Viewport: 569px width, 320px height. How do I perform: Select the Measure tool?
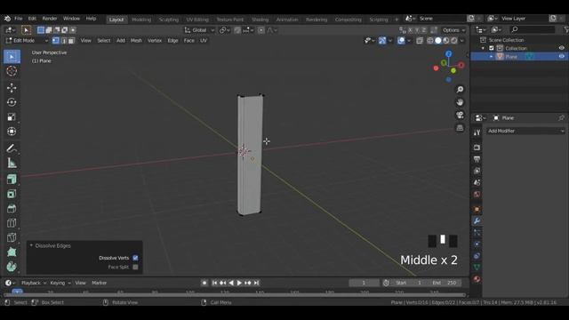coord(12,163)
